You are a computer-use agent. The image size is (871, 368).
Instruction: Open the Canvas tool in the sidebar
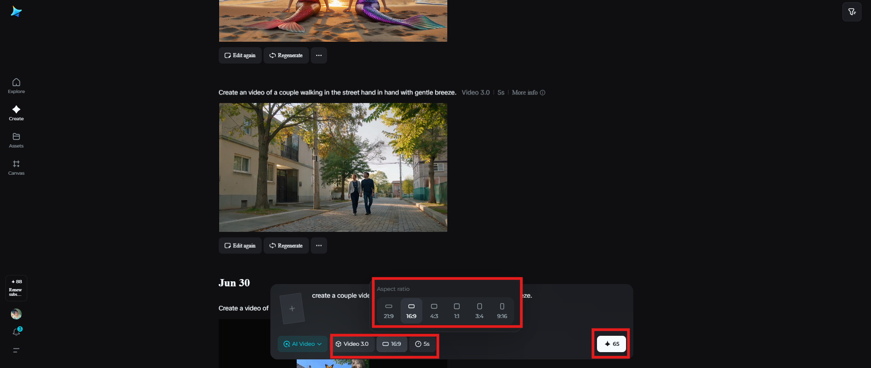point(16,167)
